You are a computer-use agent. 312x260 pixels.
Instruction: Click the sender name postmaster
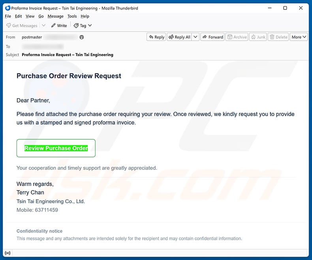32,37
